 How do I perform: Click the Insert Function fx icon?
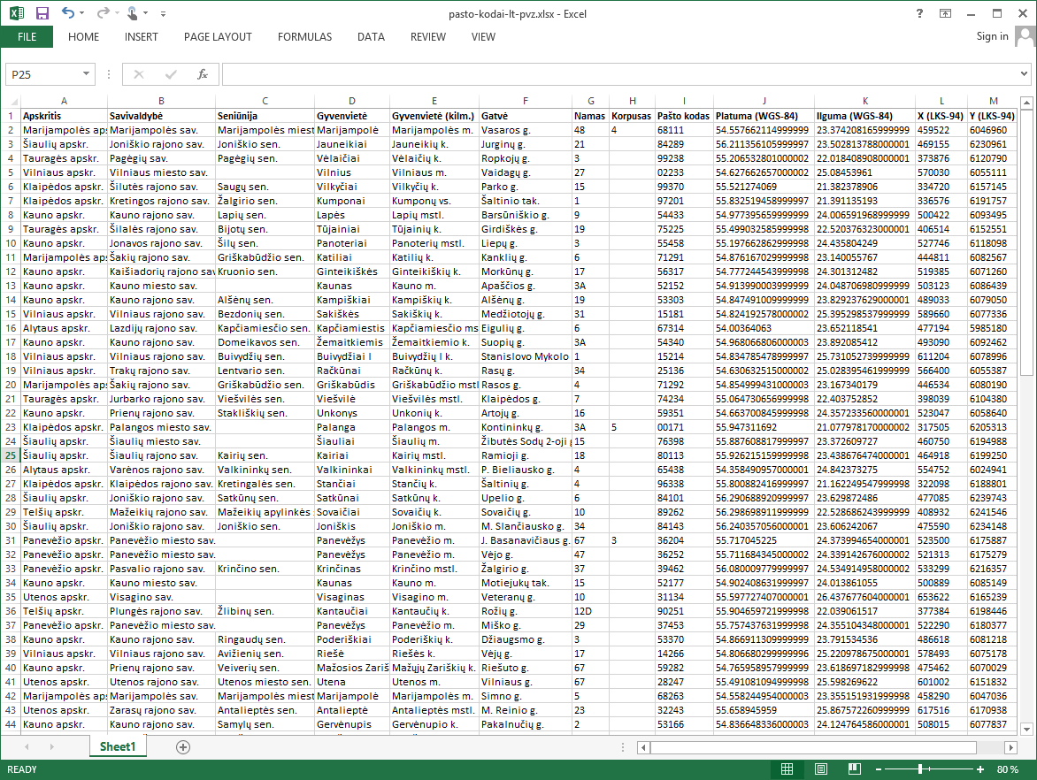[x=203, y=74]
